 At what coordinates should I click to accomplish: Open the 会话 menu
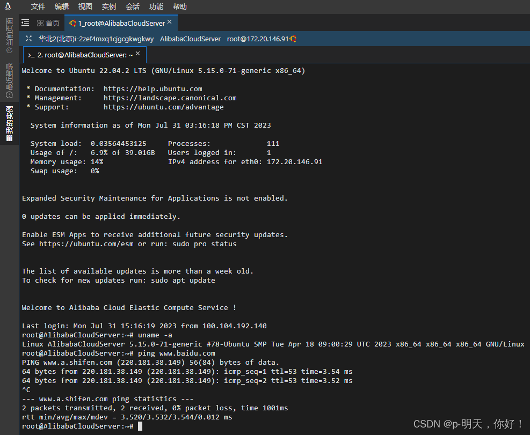click(133, 6)
